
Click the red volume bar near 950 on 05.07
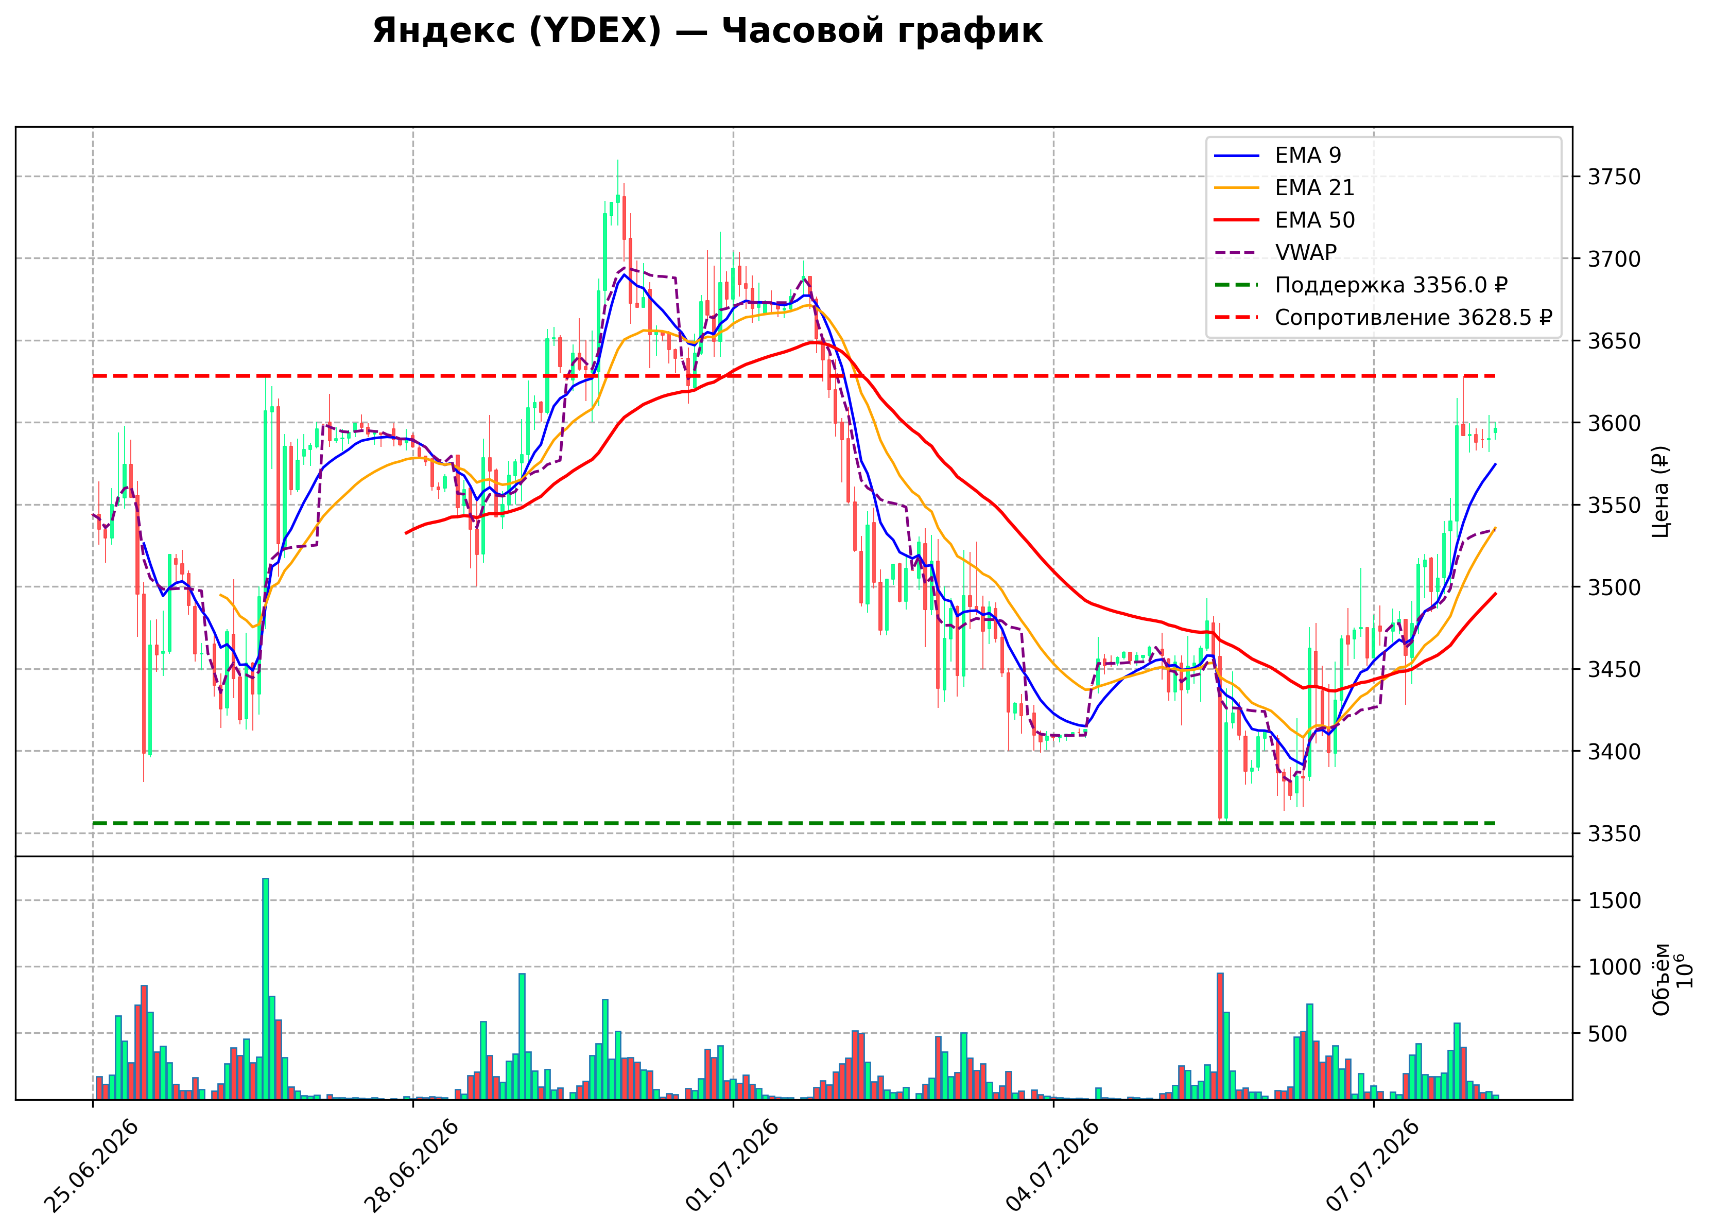tap(1220, 1036)
